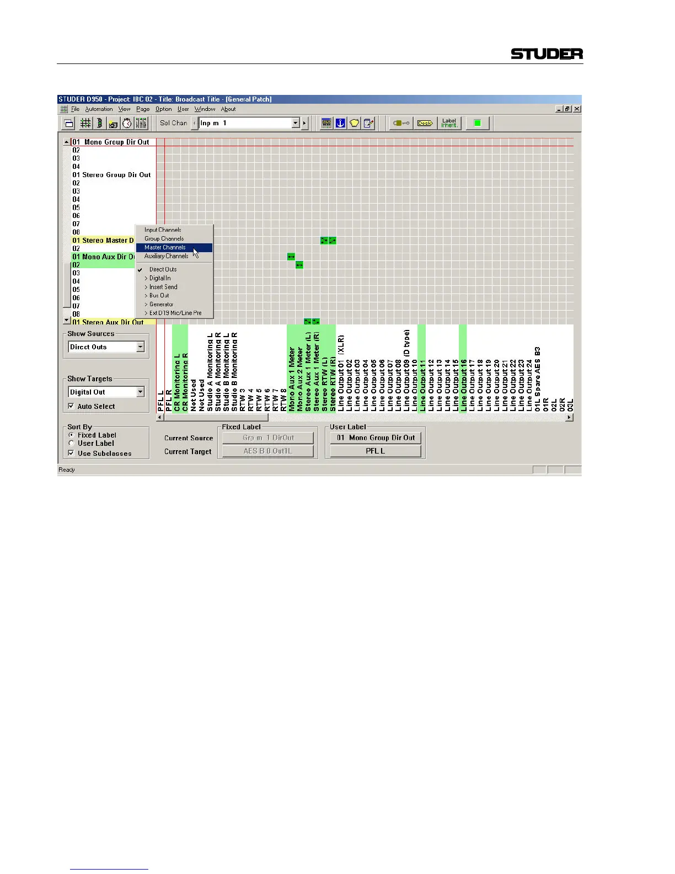This screenshot has width=675, height=874.
Task: Click the channel strip toolbar icon
Action: [x=100, y=124]
